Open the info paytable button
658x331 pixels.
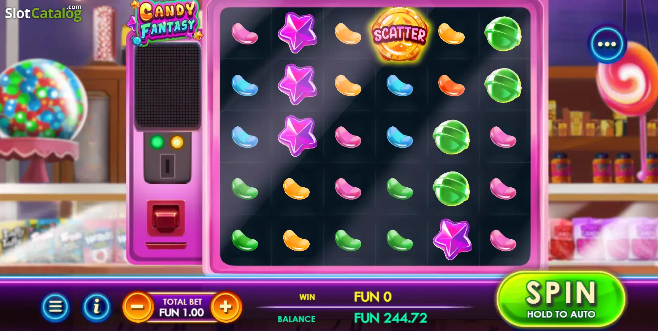tap(96, 306)
